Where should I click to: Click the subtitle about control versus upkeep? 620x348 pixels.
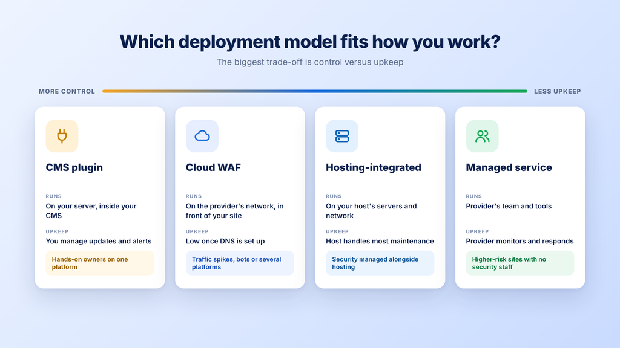[x=310, y=62]
